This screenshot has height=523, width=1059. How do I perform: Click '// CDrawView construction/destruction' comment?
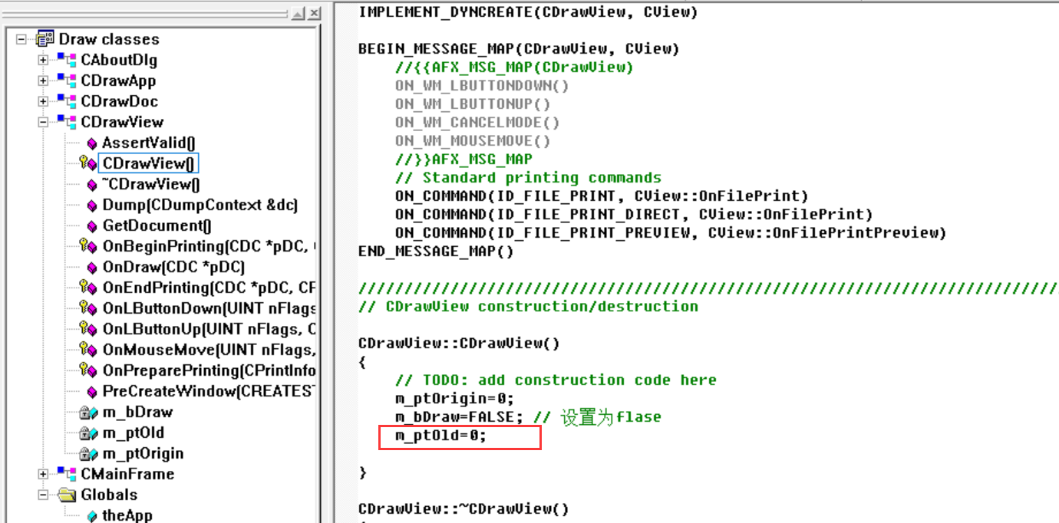coord(528,307)
